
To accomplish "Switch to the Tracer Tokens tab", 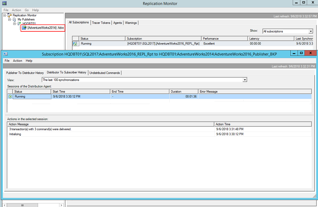I will [x=101, y=23].
